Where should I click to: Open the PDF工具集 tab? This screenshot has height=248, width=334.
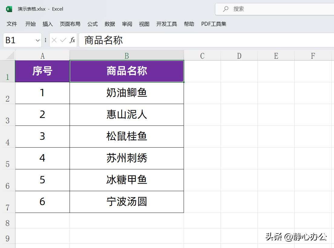point(214,24)
